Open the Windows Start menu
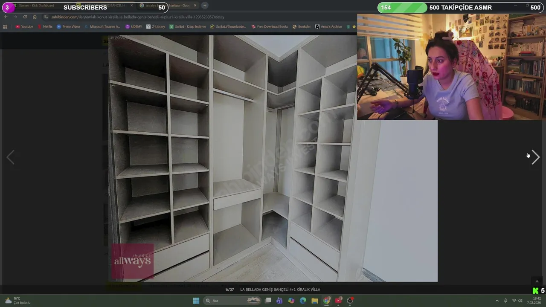Screen dimensions: 546x307 coord(196,301)
